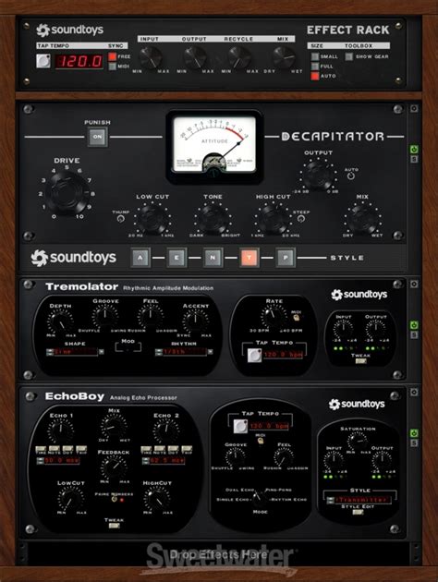Screen dimensions: 438x582
Task: Click the Decapitator MIX knob
Action: (362, 218)
